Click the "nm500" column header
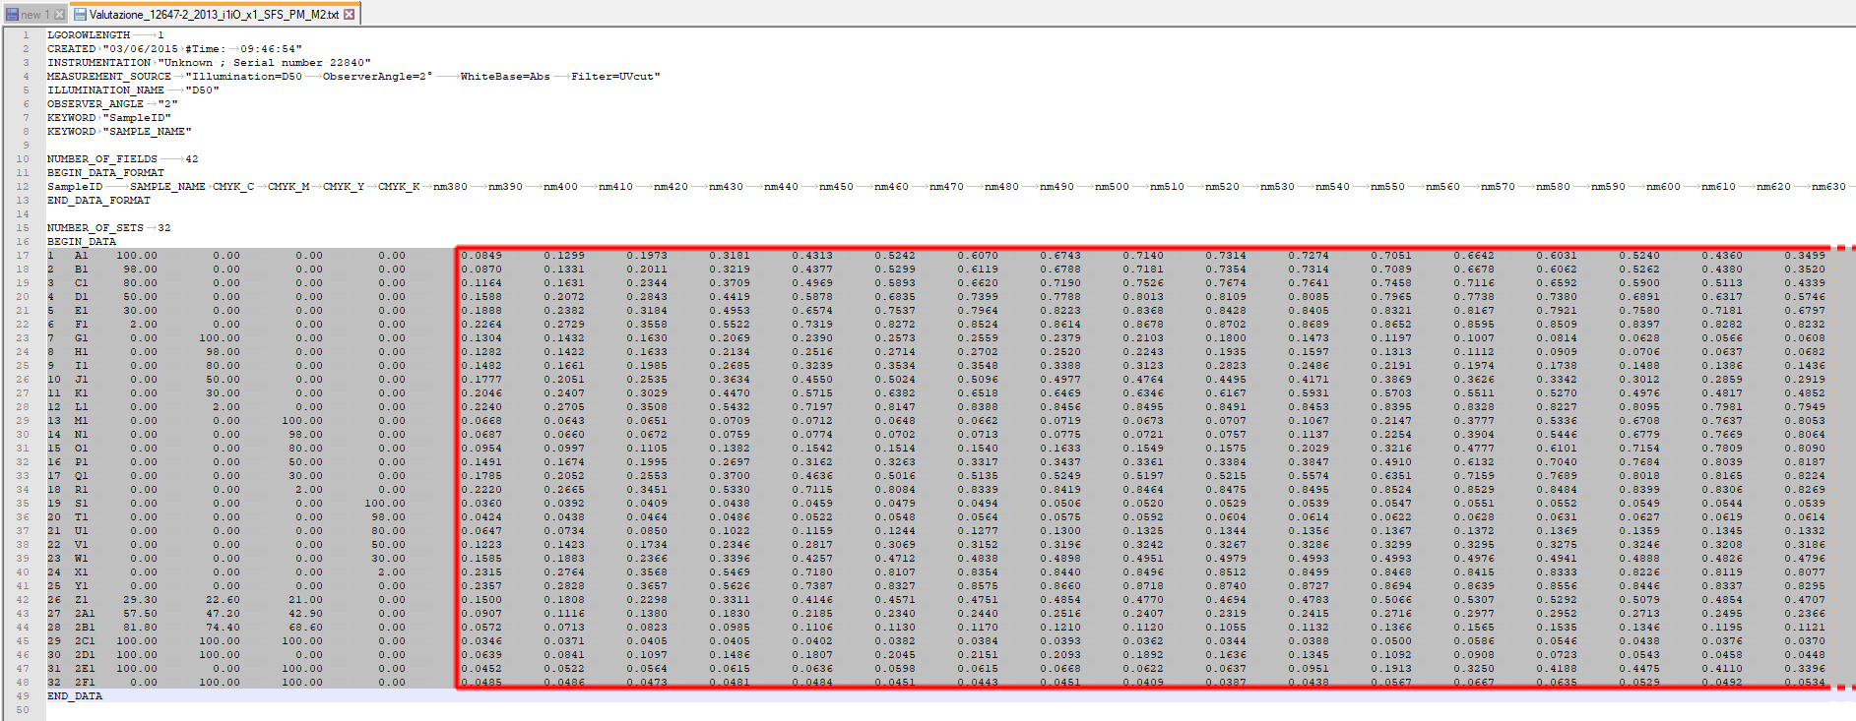The width and height of the screenshot is (1856, 721). pyautogui.click(x=1112, y=187)
